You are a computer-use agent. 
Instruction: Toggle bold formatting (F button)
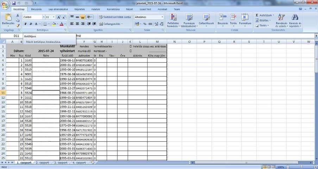[x=26, y=24]
